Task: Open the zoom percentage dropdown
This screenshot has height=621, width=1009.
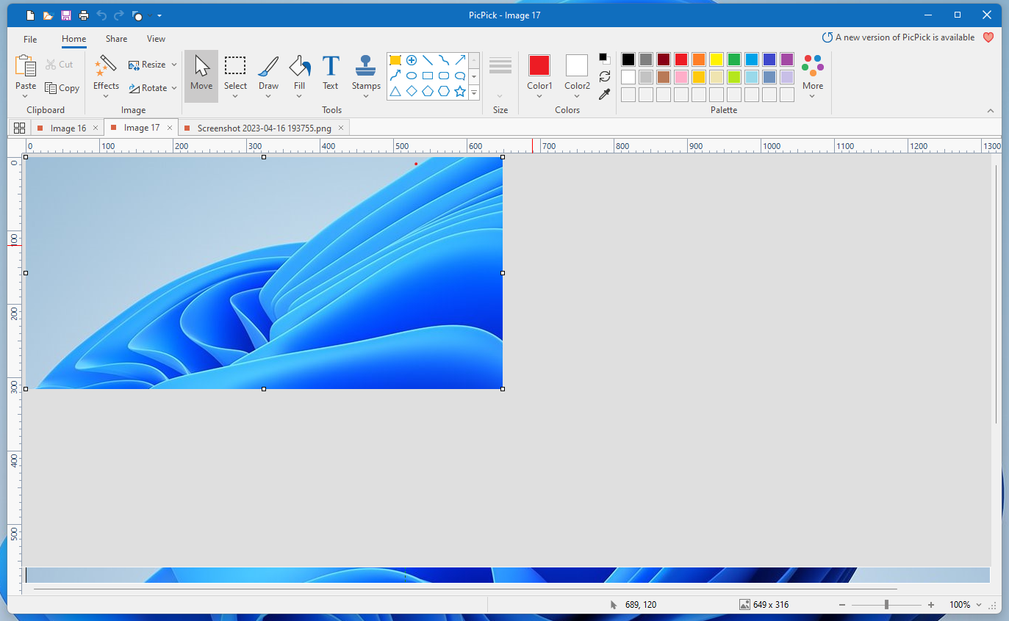Action: pos(979,605)
